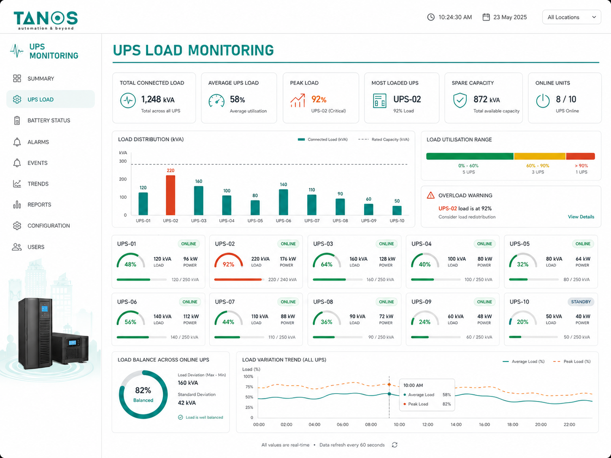Click the Configuration gear icon
The height and width of the screenshot is (458, 611).
pos(17,226)
